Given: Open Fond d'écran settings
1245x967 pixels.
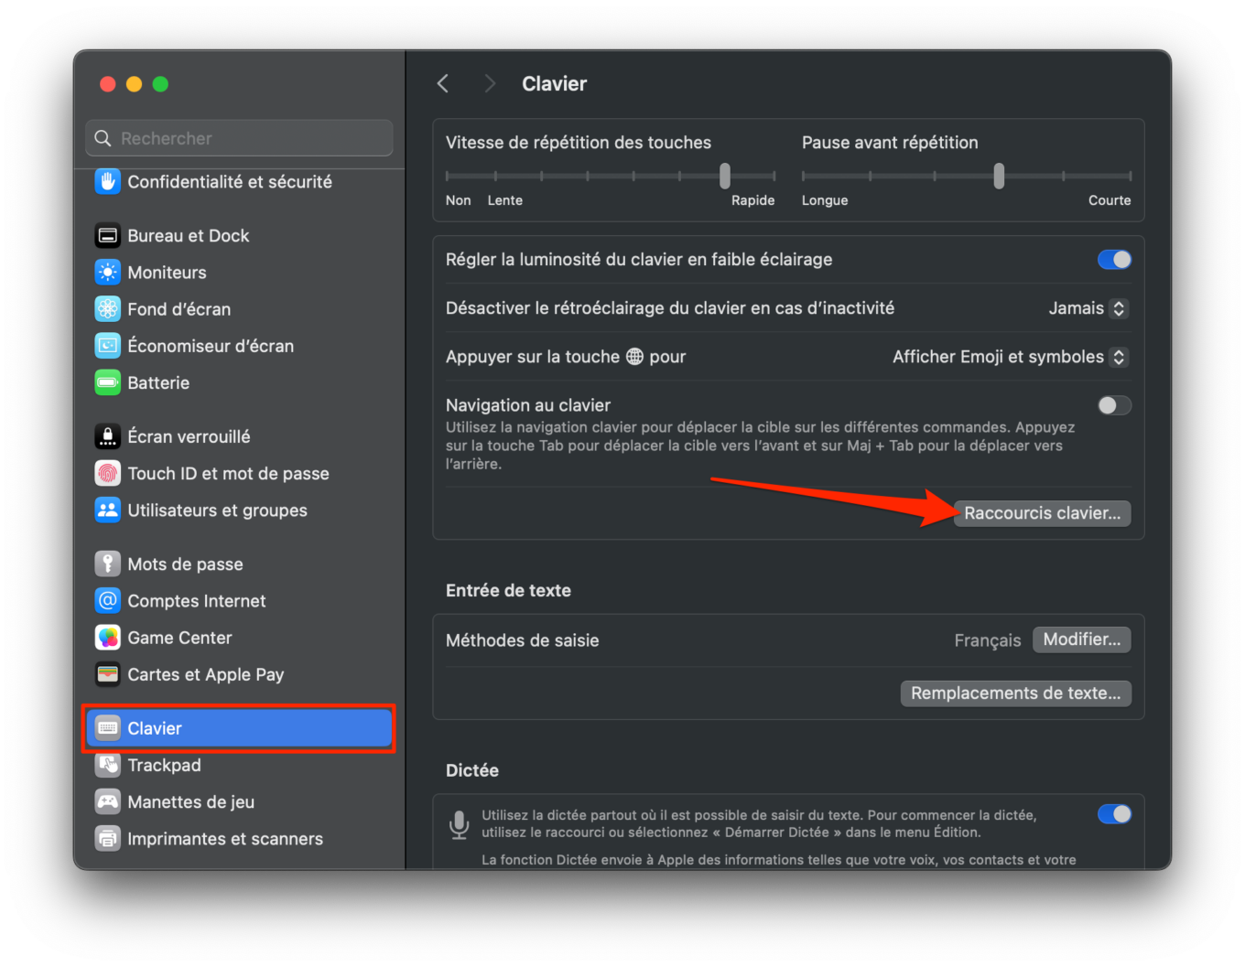Looking at the screenshot, I should [x=239, y=309].
